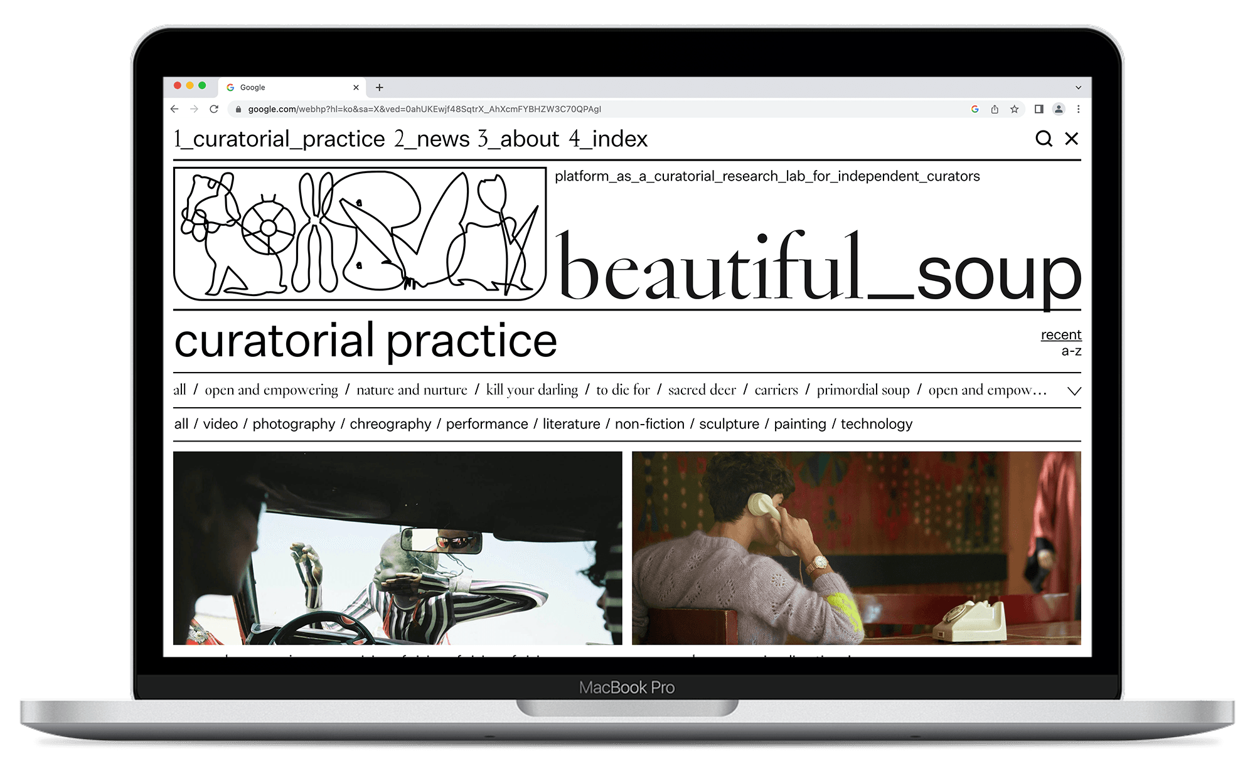Go to the 4_index menu item
Image resolution: width=1255 pixels, height=769 pixels.
coord(608,139)
